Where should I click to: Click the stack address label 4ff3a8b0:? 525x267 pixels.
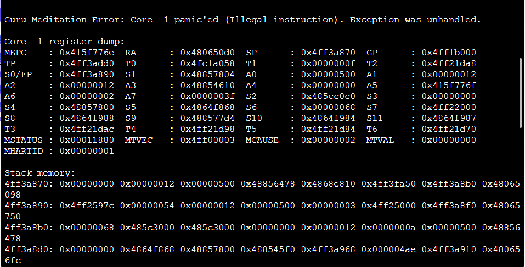point(29,228)
